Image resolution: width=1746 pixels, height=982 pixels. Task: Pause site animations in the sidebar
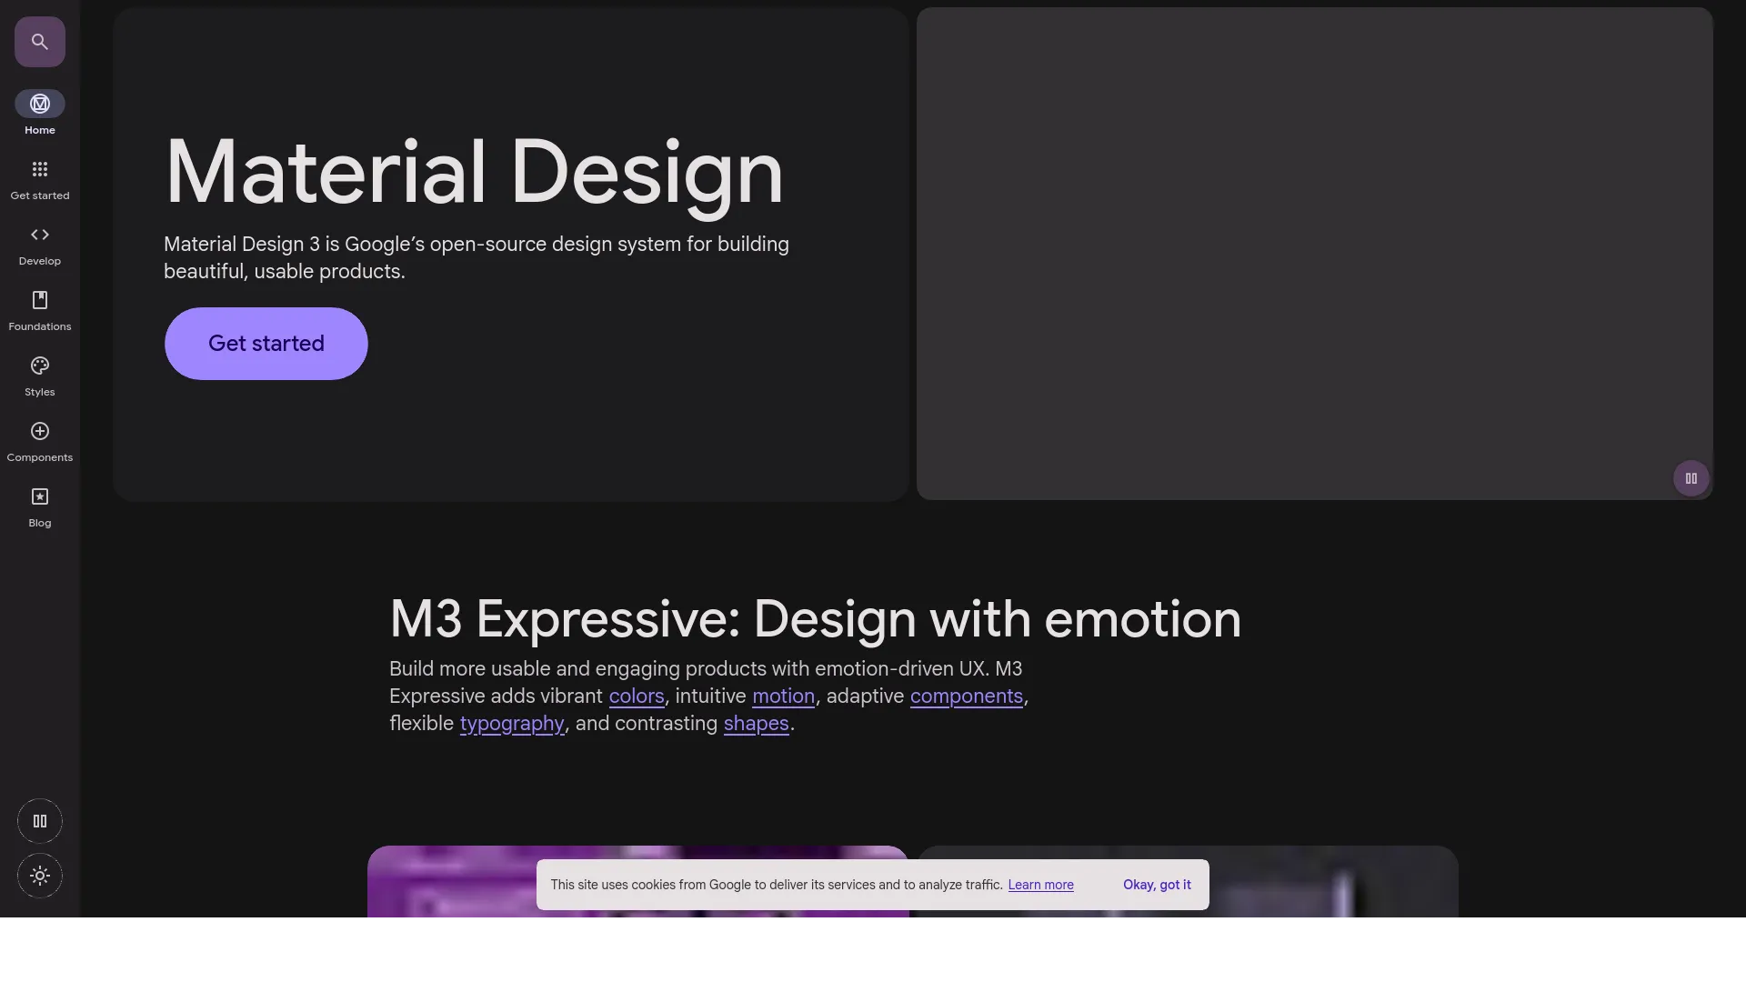(40, 821)
